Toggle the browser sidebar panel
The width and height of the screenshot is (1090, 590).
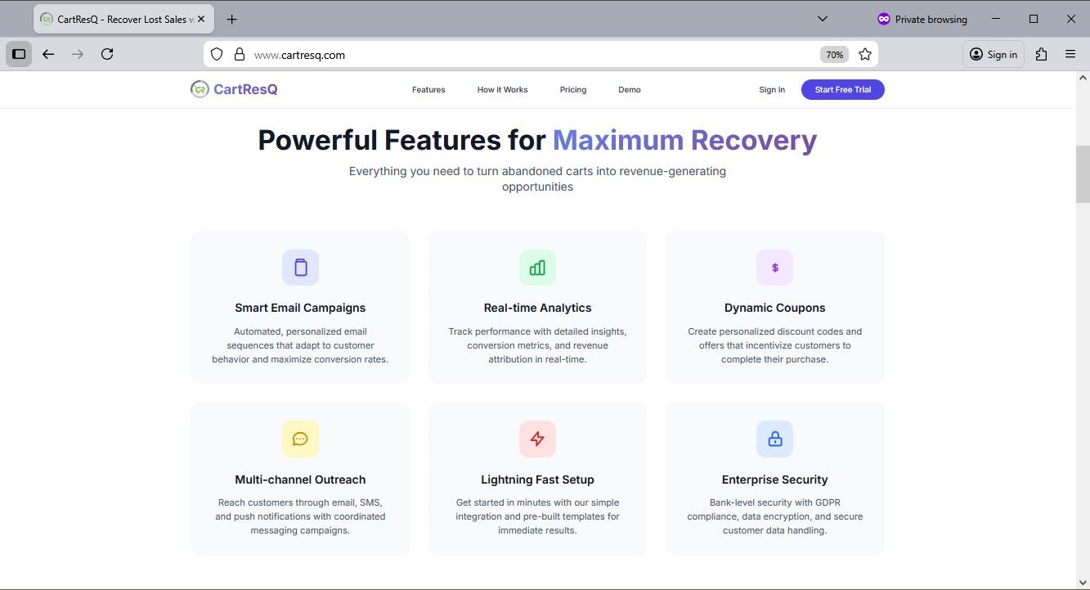[18, 53]
